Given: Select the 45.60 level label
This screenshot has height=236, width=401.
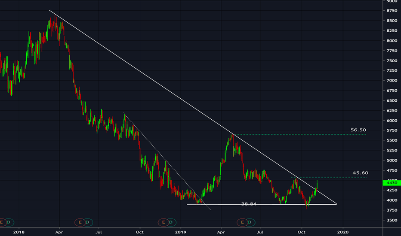Looking at the screenshot, I should pyautogui.click(x=360, y=173).
